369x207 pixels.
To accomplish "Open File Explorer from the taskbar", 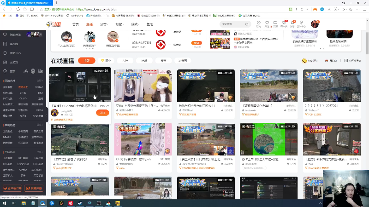I will click(24, 203).
